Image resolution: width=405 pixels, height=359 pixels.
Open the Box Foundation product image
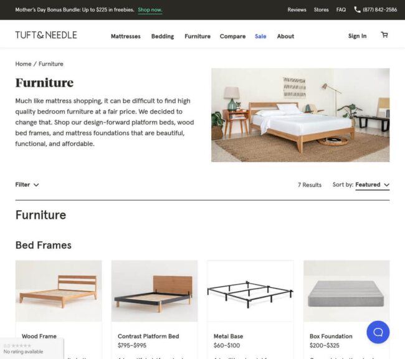tap(346, 291)
